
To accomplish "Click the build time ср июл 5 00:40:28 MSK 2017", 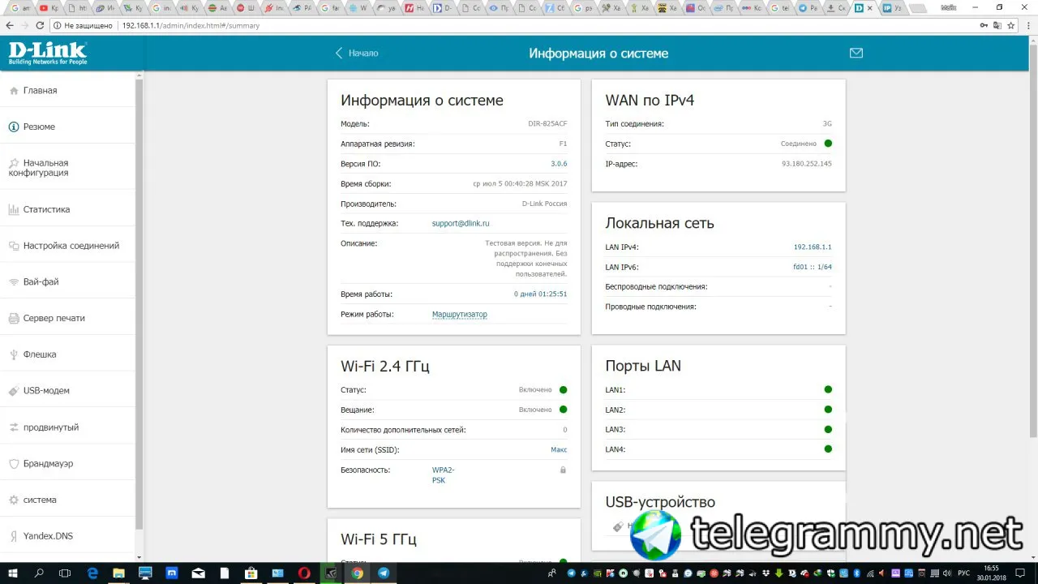I will coord(520,184).
